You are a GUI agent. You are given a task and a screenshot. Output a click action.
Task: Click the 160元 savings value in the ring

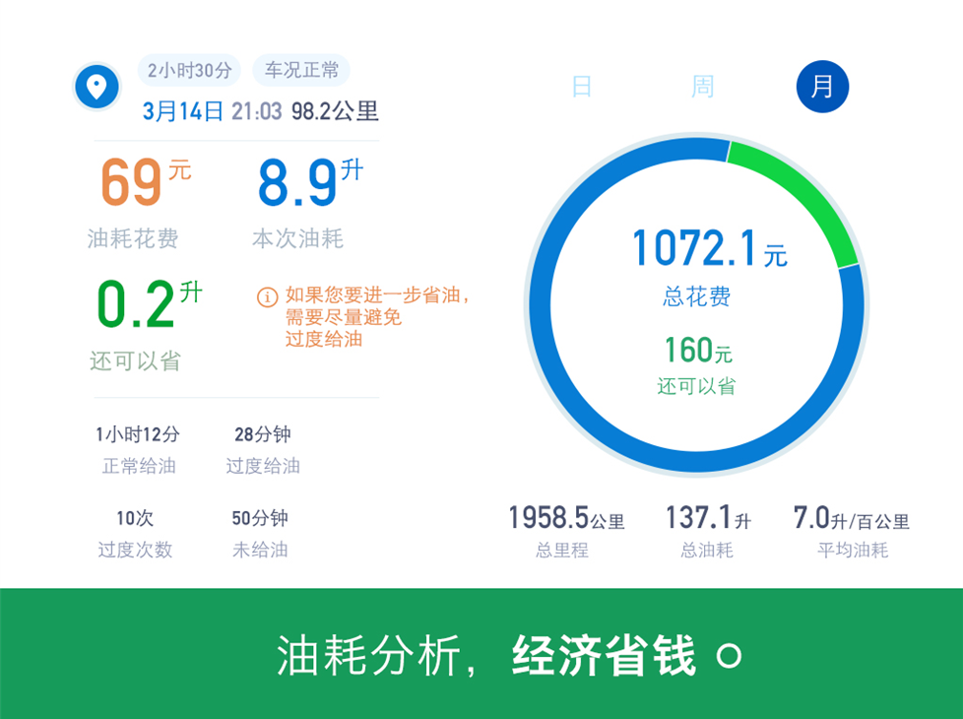tap(698, 350)
